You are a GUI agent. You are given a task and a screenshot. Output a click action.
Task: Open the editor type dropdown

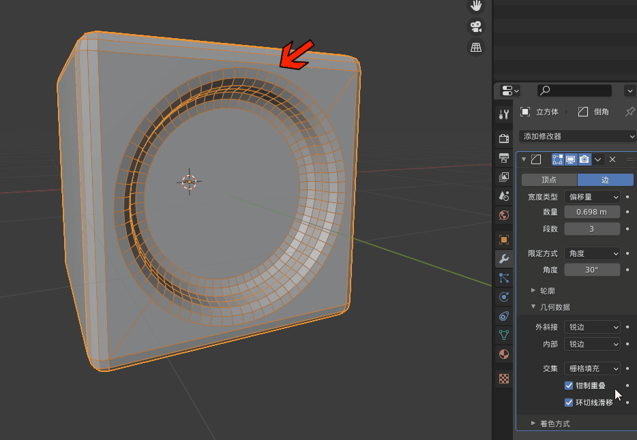(510, 91)
